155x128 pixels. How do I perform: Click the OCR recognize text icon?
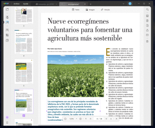pos(147,16)
